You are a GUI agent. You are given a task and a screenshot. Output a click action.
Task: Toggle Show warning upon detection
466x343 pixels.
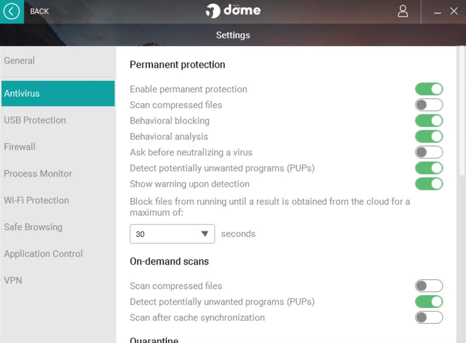pyautogui.click(x=429, y=184)
